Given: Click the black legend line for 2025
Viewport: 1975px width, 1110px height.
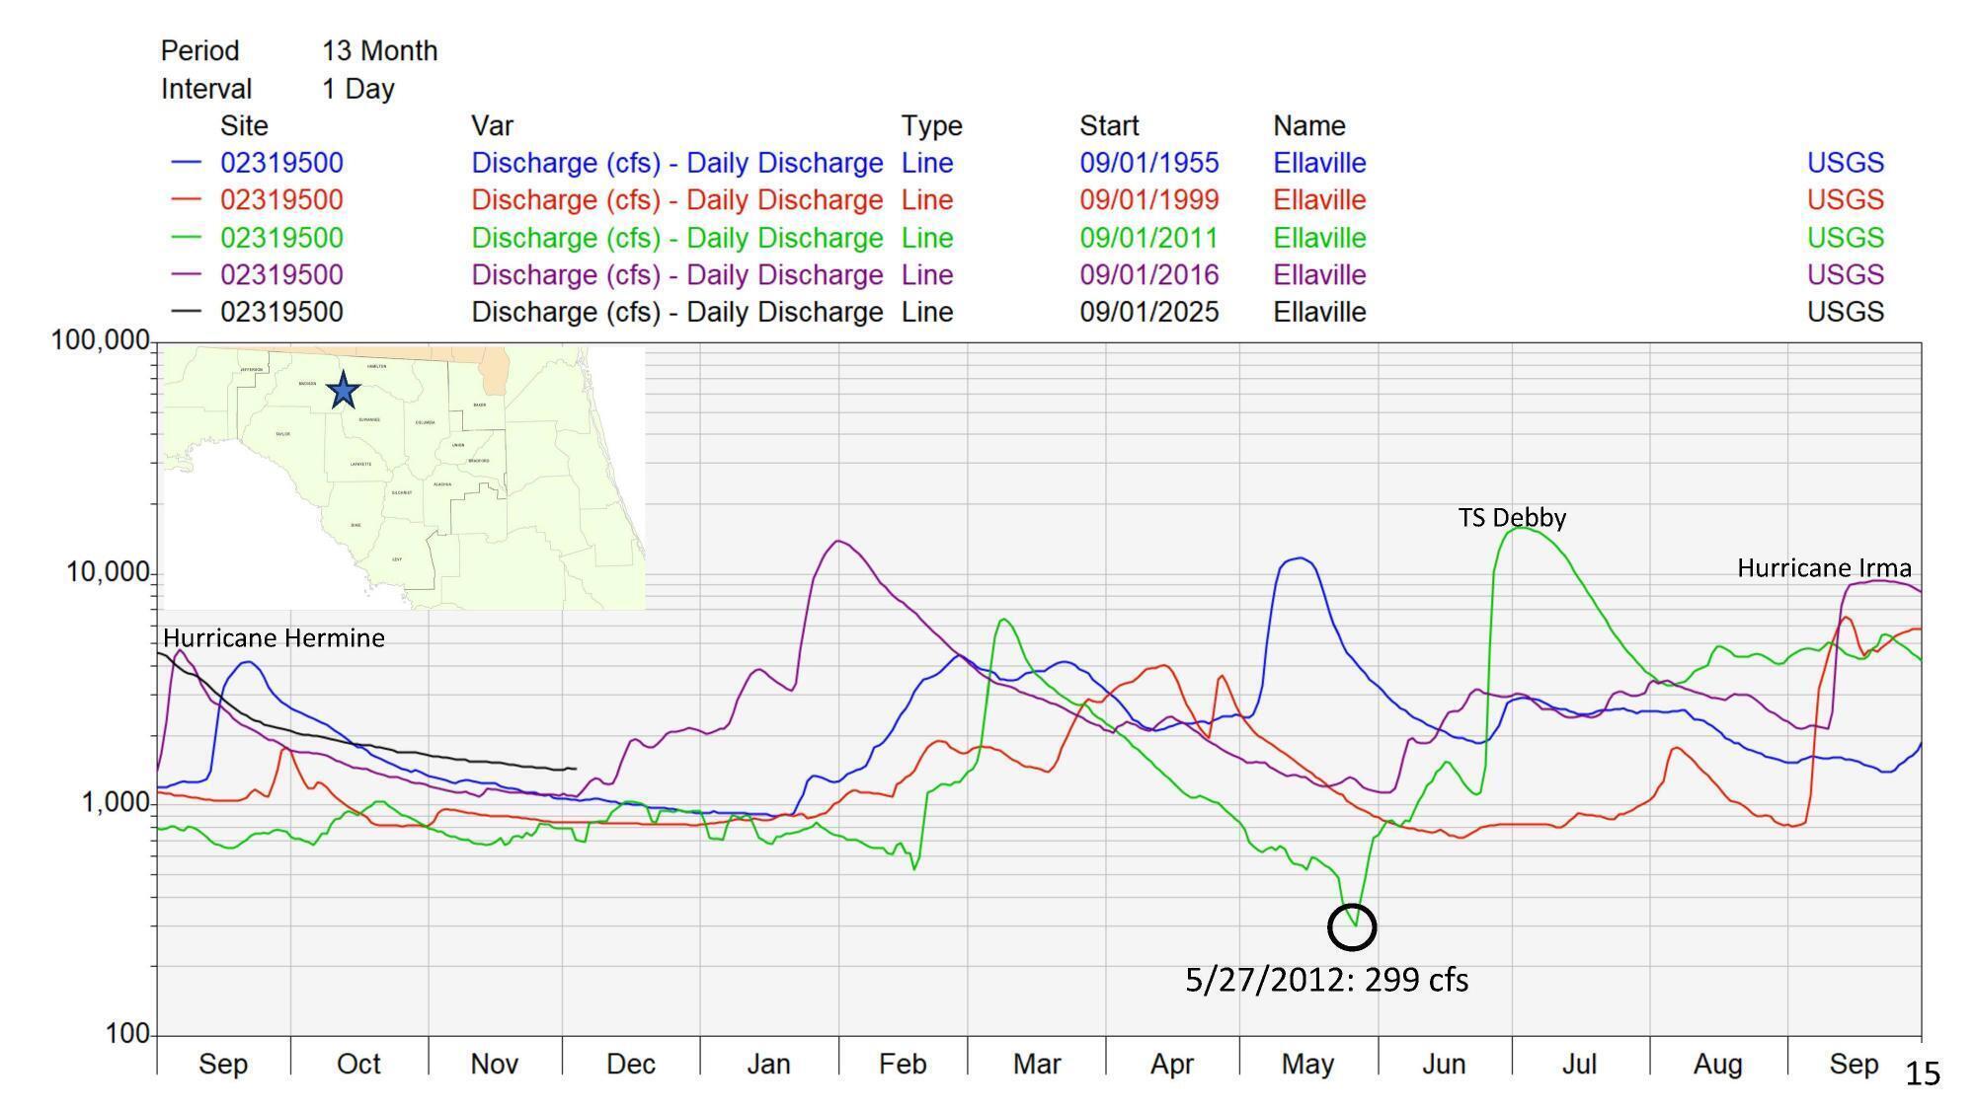Looking at the screenshot, I should (x=186, y=312).
